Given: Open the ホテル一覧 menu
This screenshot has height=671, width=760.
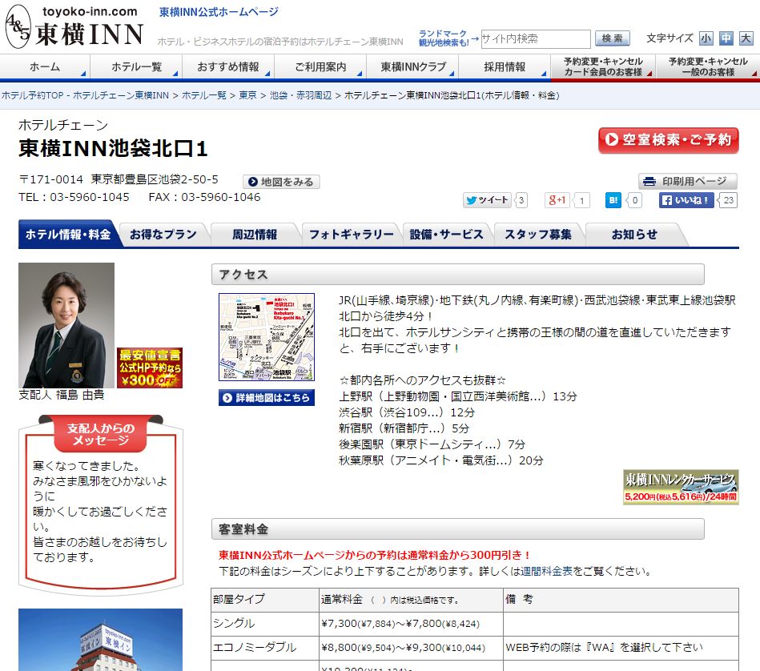Looking at the screenshot, I should point(136,66).
